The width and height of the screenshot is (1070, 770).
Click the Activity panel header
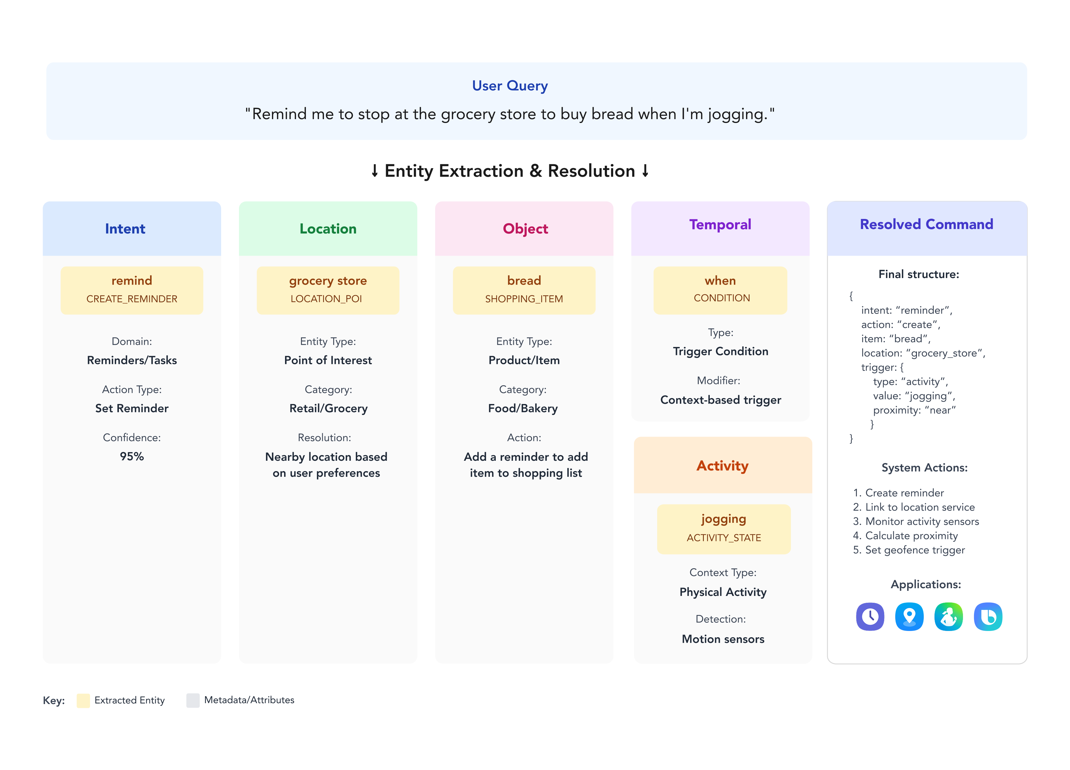pyautogui.click(x=722, y=466)
